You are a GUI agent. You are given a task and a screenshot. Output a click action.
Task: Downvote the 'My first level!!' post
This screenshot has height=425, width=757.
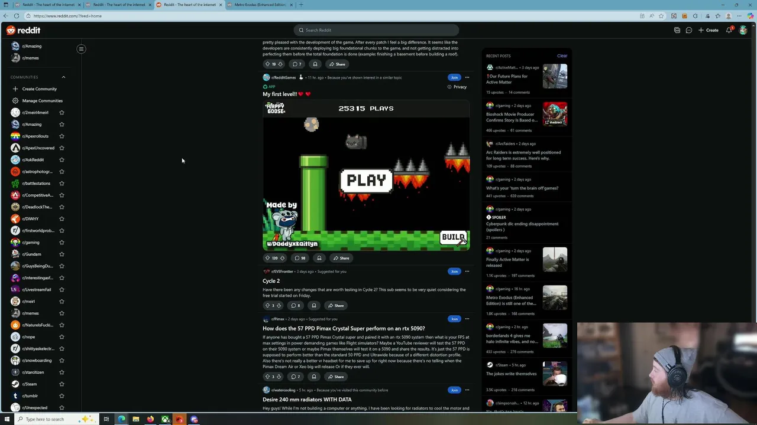pos(282,258)
